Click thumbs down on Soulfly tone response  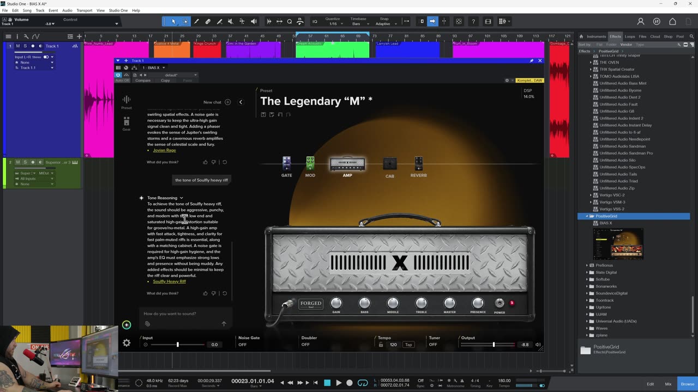[214, 293]
